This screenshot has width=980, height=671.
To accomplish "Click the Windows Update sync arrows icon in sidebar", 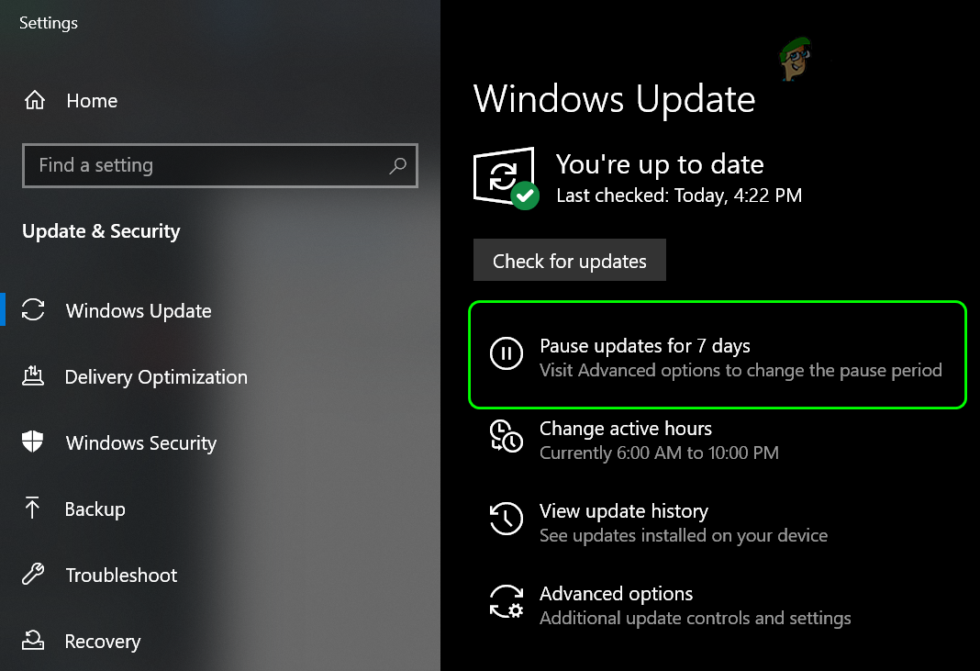I will coord(33,310).
